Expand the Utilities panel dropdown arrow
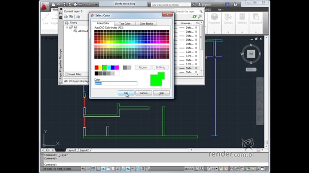The image size is (309, 173). [242, 32]
